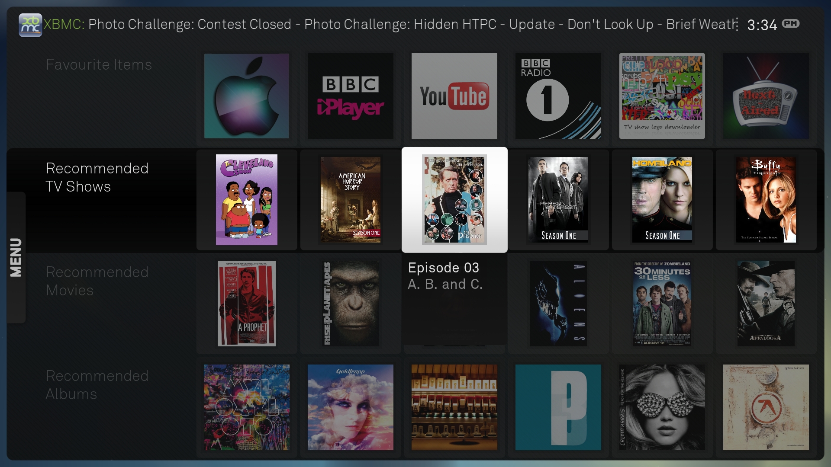Open Homeland Season One poster
This screenshot has width=831, height=467.
tap(662, 200)
